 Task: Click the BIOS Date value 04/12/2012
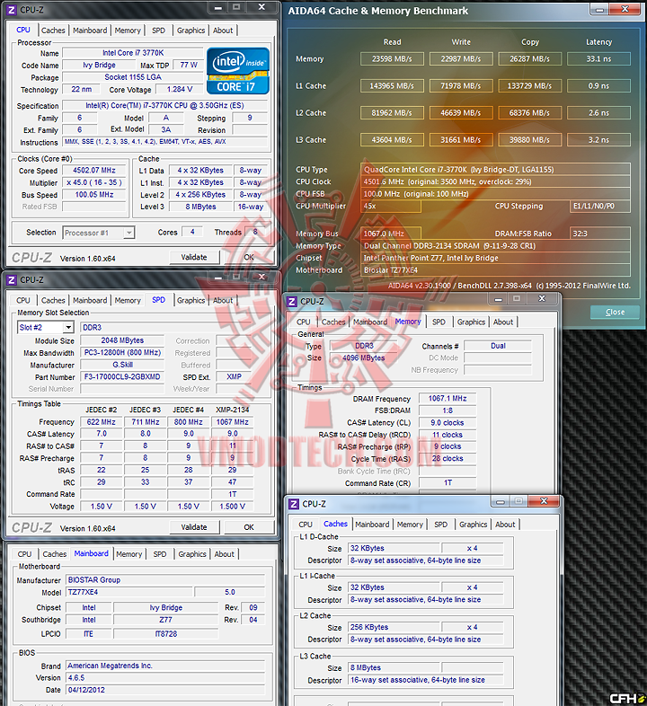[165, 690]
